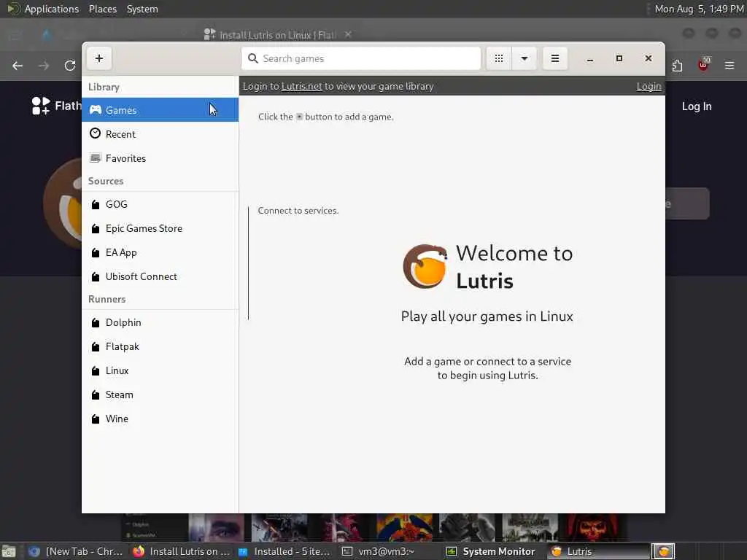Click the Lutris tray icon at taskbar end
747x560 pixels.
coord(663,551)
